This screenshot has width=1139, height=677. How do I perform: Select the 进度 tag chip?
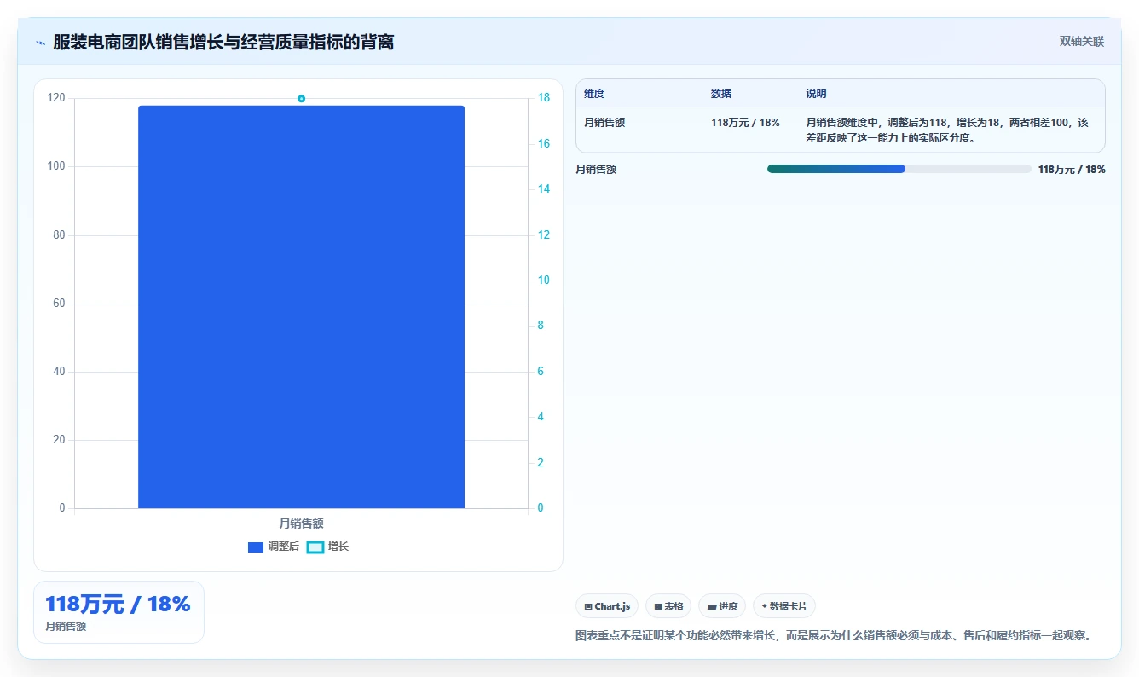coord(722,606)
